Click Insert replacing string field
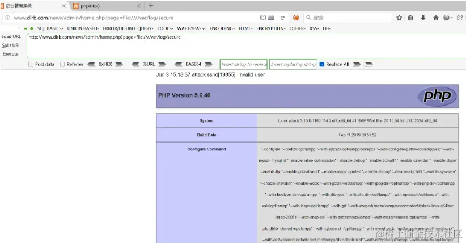Screen dimensions: 466x243 (293, 64)
